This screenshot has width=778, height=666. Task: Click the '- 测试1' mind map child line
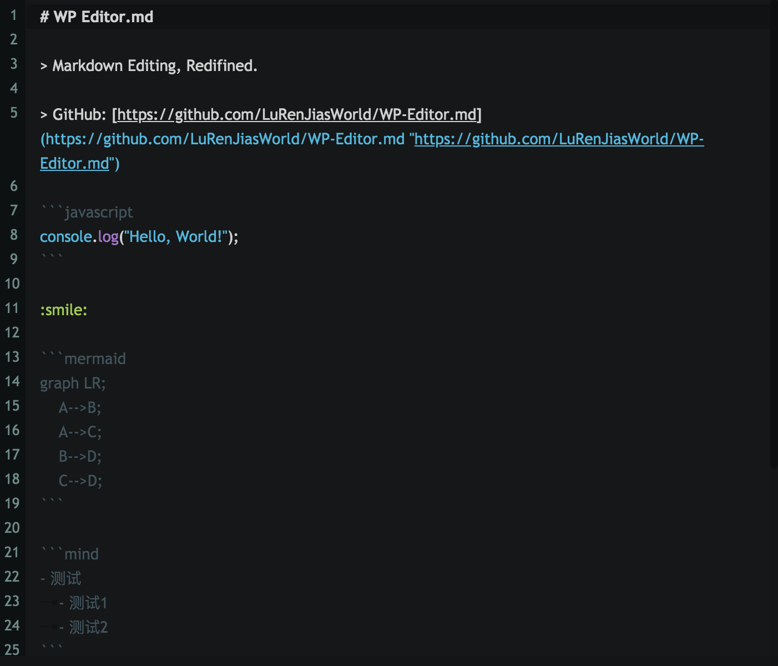(83, 603)
